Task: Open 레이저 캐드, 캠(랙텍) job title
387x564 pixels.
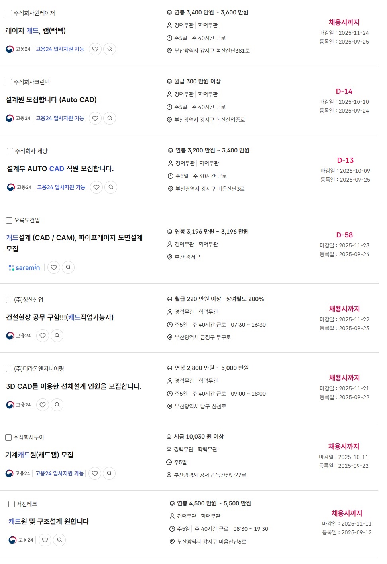Action: pos(36,31)
